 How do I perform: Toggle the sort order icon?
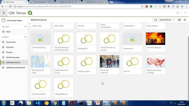click(x=156, y=20)
